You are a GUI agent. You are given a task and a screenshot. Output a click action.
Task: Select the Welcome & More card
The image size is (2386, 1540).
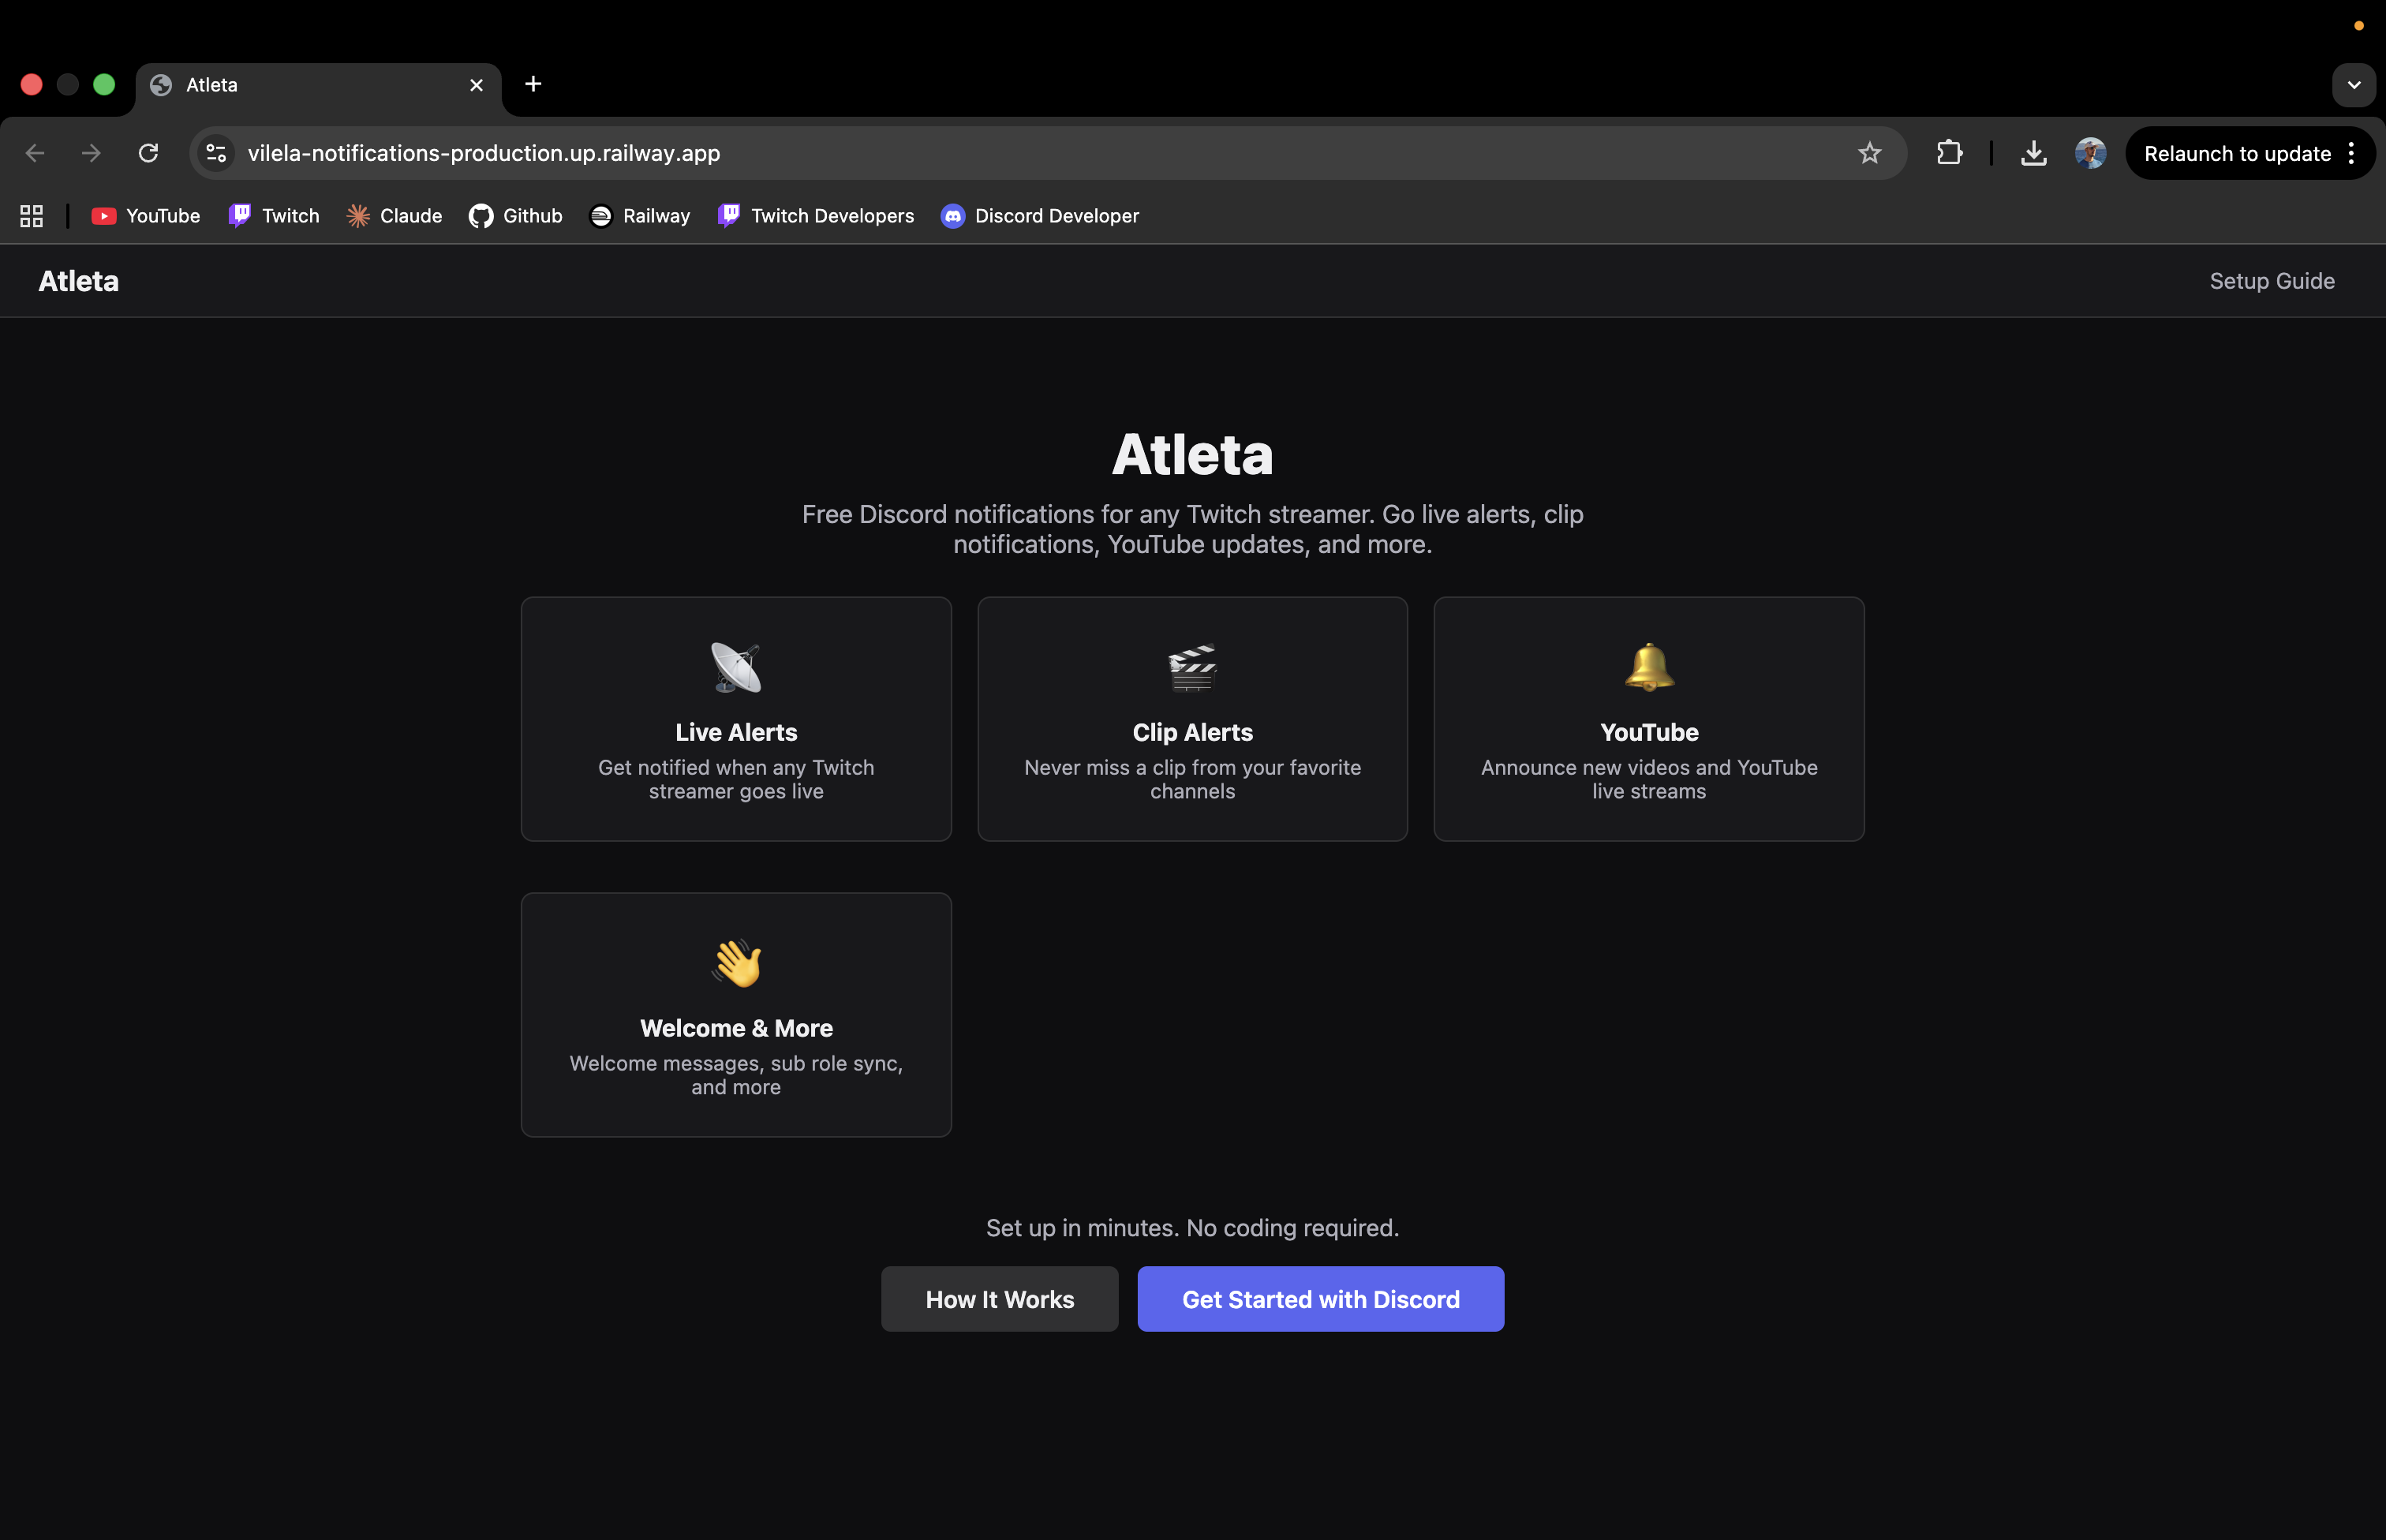(735, 1014)
